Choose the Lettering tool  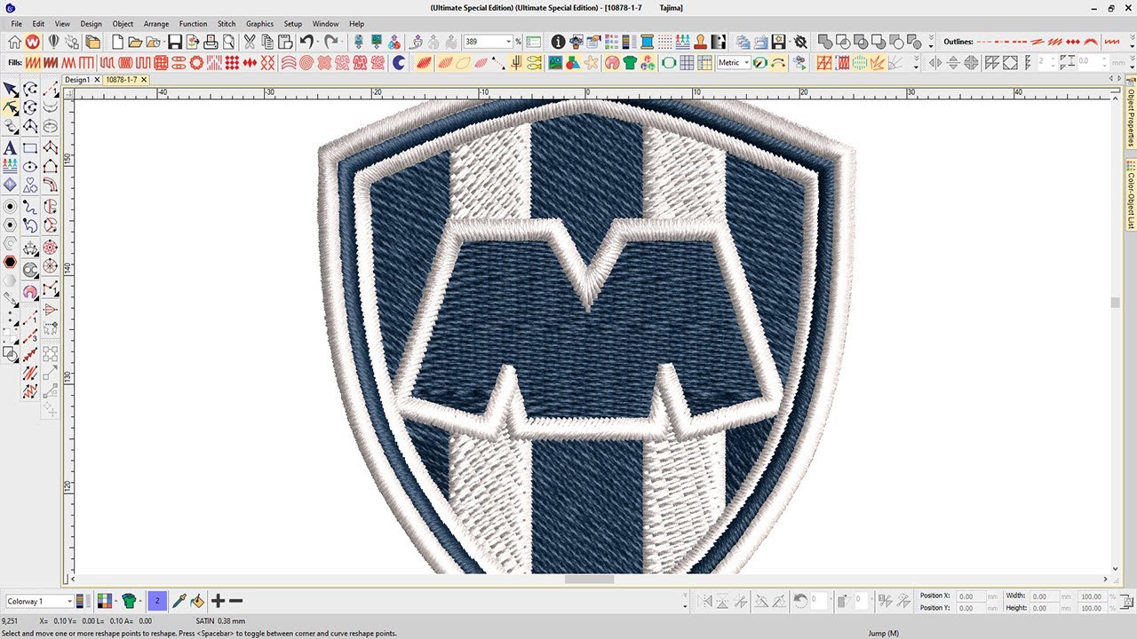coord(10,147)
